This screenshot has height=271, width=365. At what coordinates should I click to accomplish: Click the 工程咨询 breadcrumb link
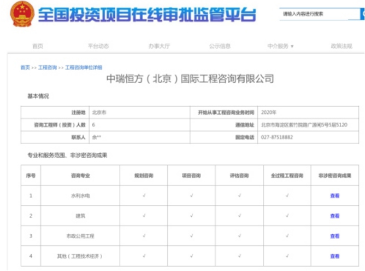click(48, 67)
